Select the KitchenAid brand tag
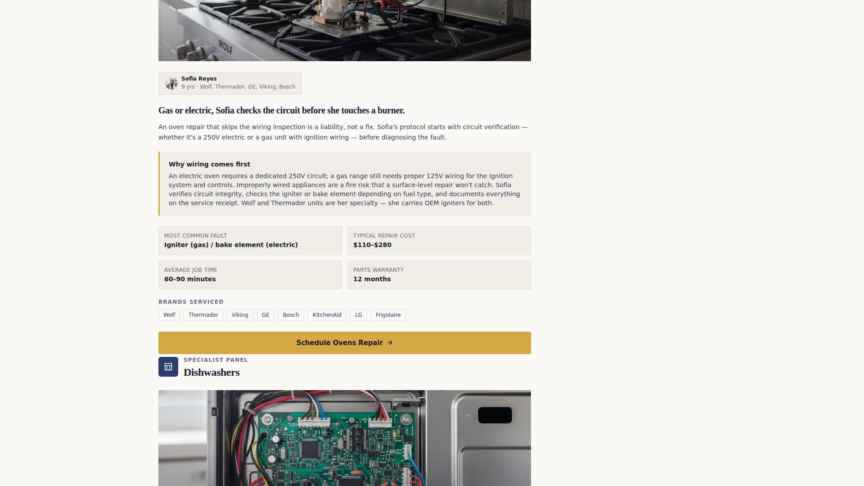This screenshot has width=864, height=486. (x=327, y=315)
